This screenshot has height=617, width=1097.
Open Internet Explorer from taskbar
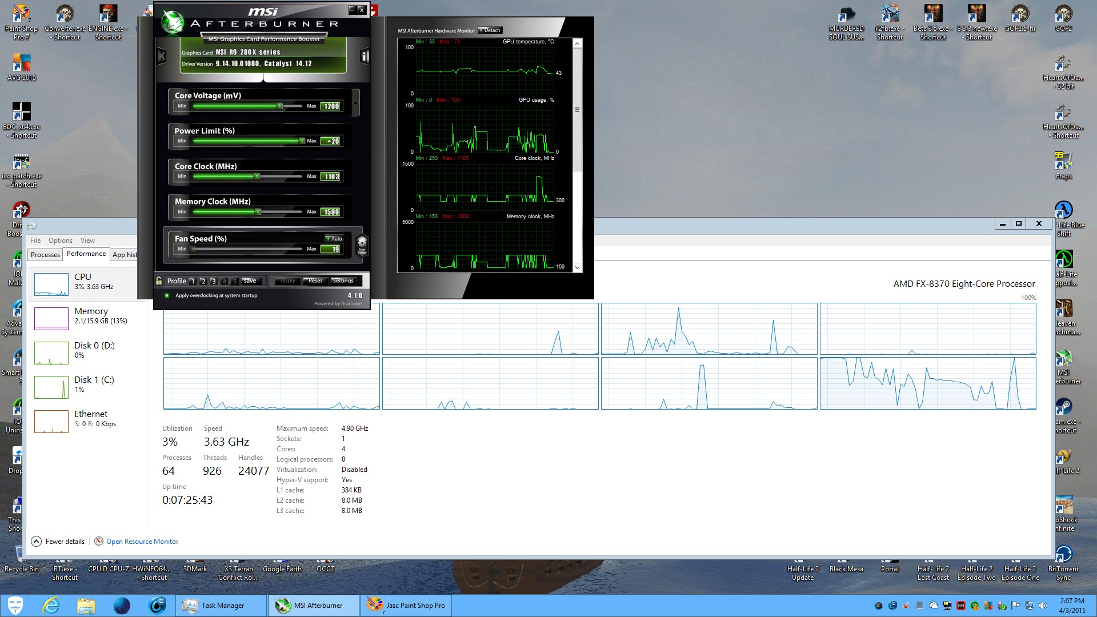pos(51,606)
